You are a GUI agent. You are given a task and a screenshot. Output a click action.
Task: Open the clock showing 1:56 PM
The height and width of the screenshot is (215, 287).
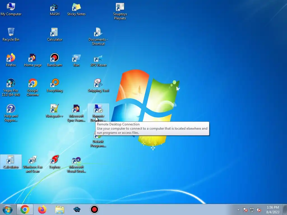pos(273,210)
